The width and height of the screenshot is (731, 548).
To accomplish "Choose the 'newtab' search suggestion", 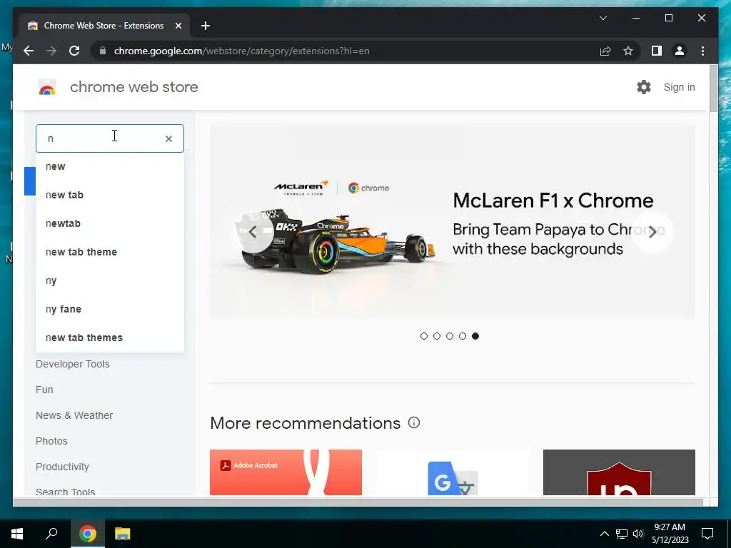I will 110,223.
